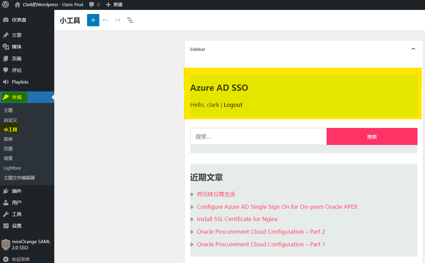Click the 搜索 search input field
The image size is (425, 263).
258,136
